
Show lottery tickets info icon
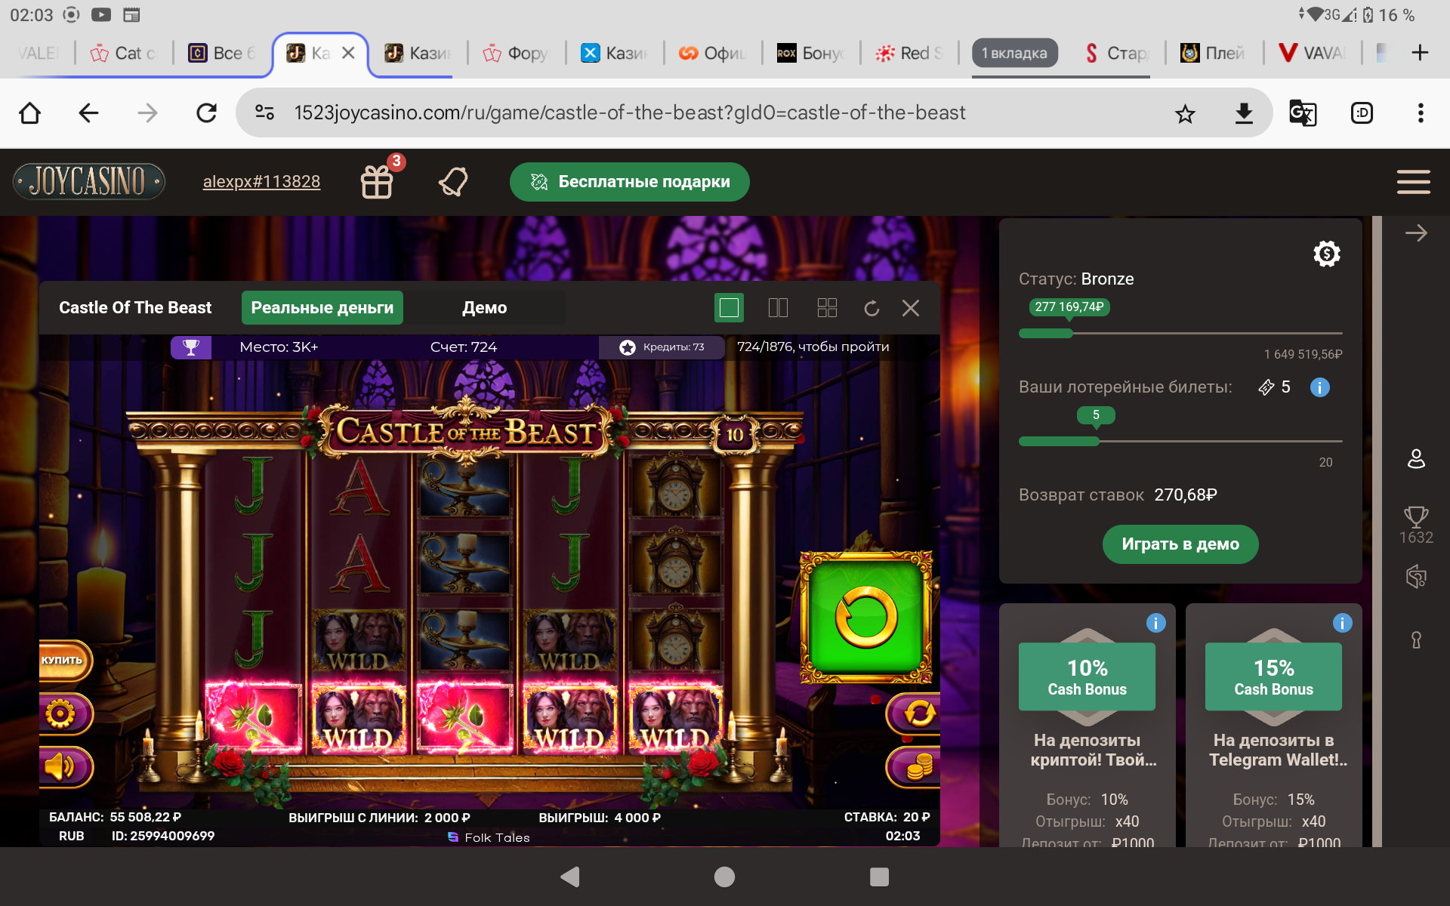click(1319, 387)
